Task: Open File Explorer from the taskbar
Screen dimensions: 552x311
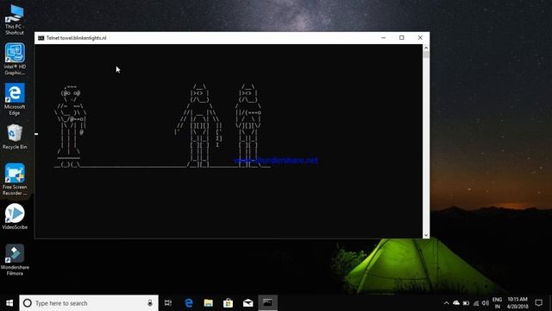Action: (209, 303)
